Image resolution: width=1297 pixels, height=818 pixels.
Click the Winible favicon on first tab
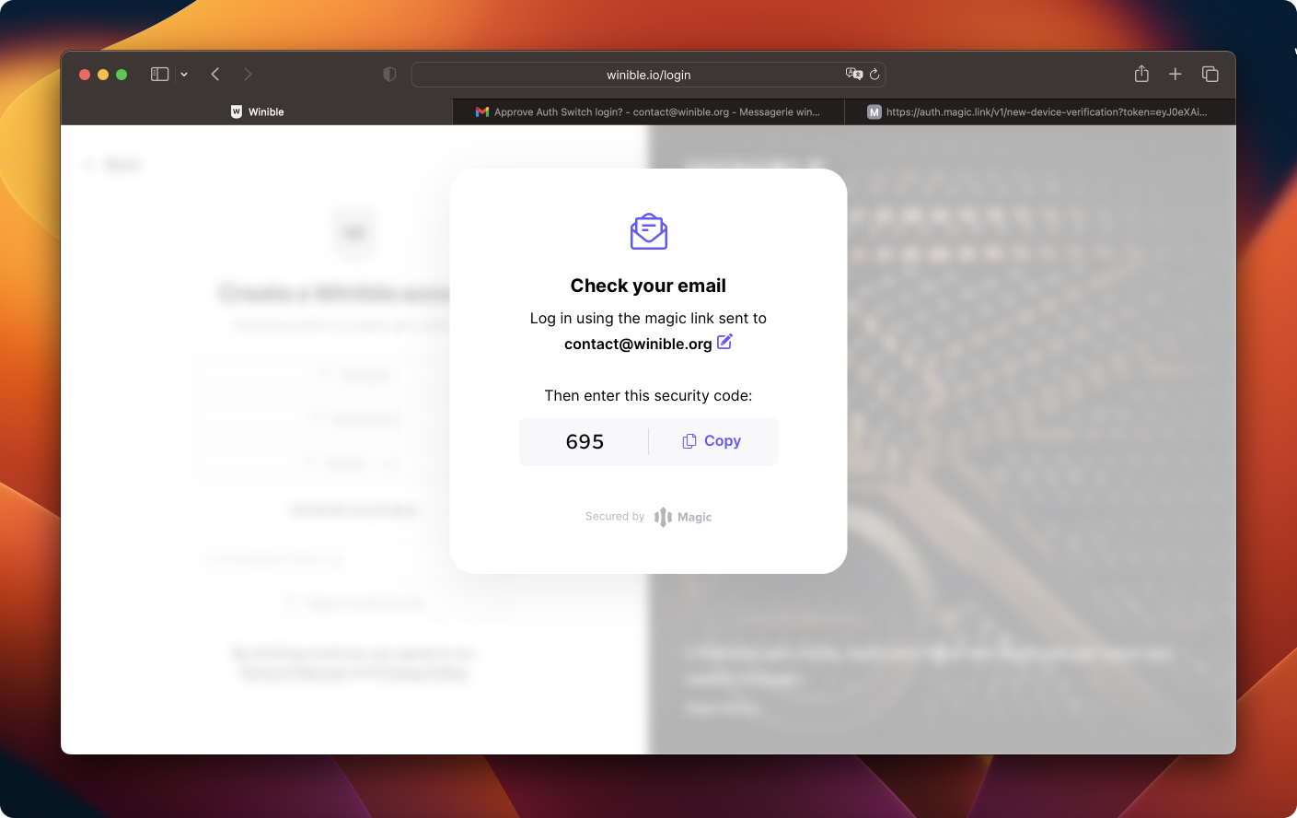tap(237, 111)
